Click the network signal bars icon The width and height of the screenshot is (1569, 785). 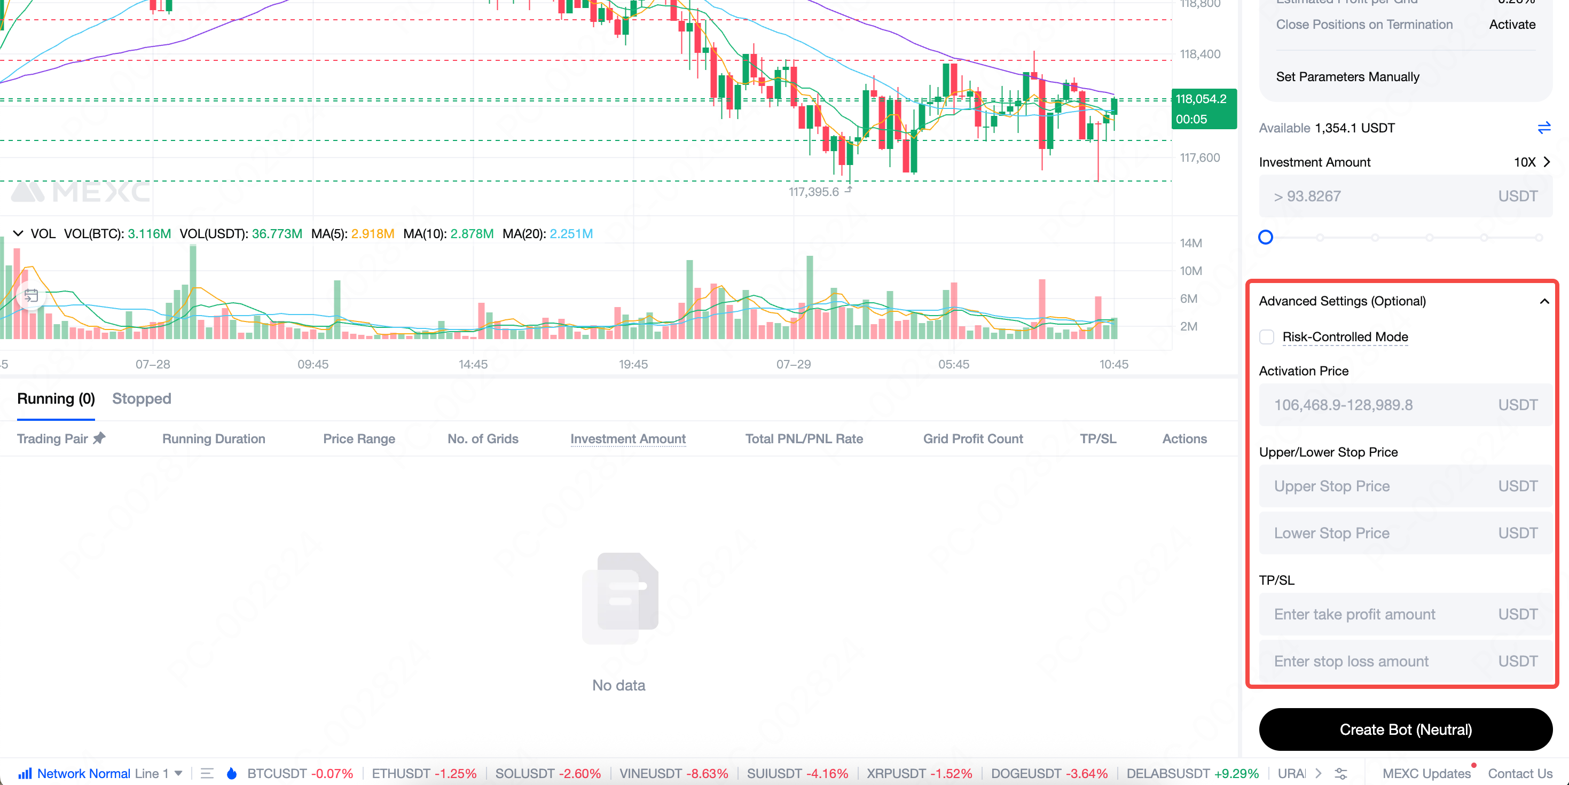point(25,773)
